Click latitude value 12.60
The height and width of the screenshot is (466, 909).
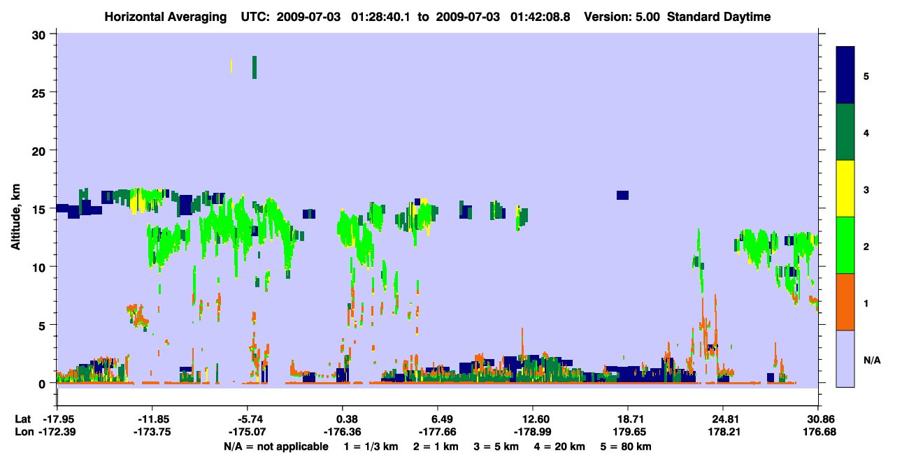point(533,419)
